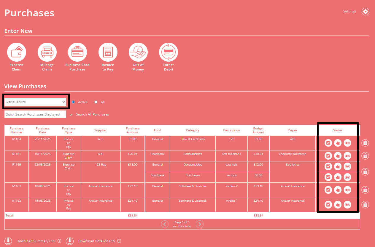Image resolution: width=375 pixels, height=247 pixels.
Task: Create a new Invoice to Pay
Action: (x=108, y=52)
